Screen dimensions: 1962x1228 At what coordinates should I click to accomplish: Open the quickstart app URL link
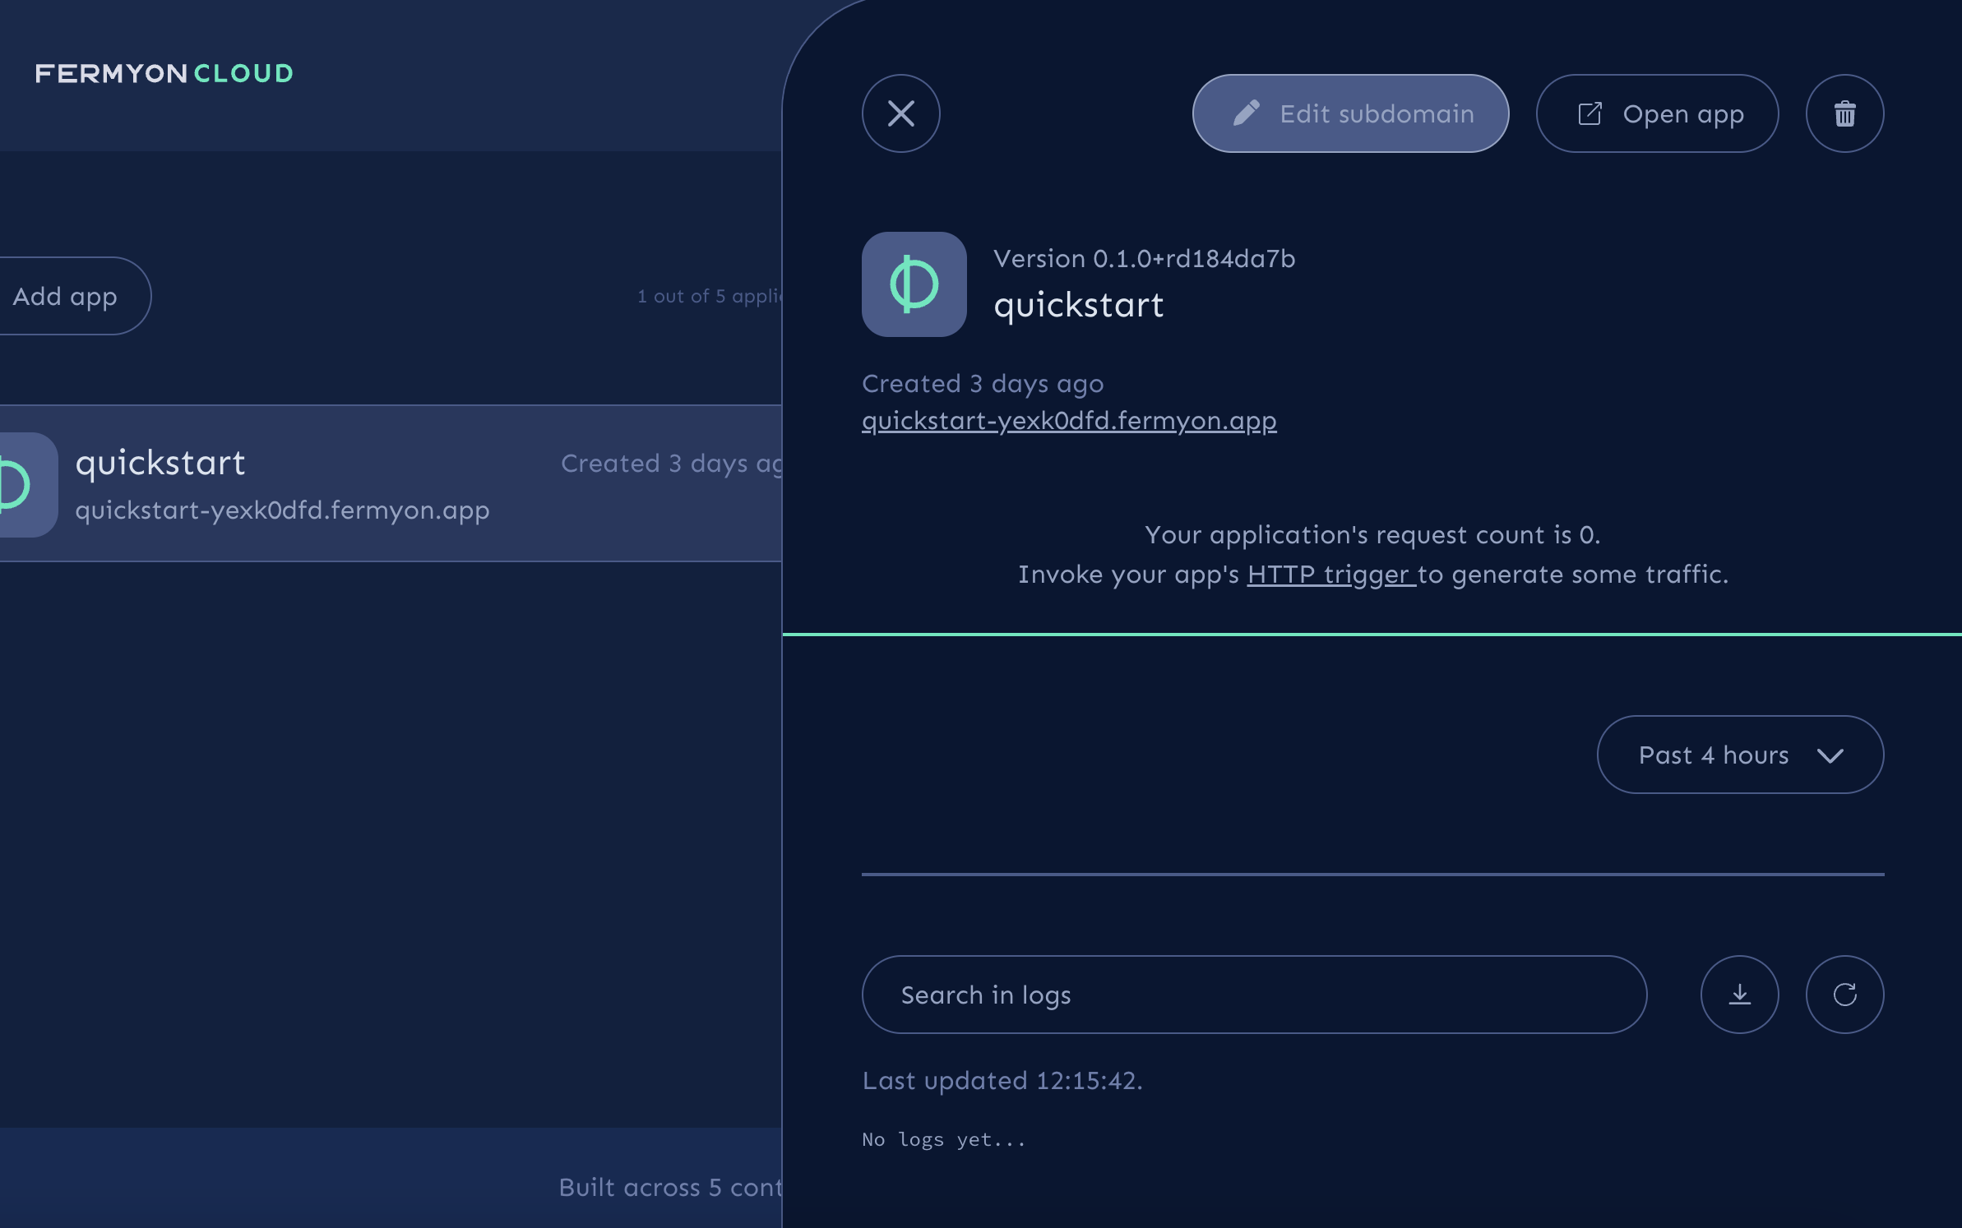point(1070,420)
